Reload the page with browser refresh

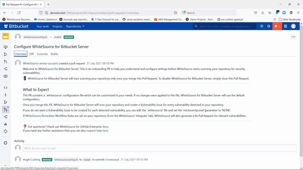pos(19,13)
